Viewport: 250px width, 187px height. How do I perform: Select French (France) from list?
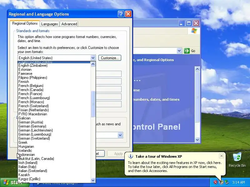click(x=54, y=94)
